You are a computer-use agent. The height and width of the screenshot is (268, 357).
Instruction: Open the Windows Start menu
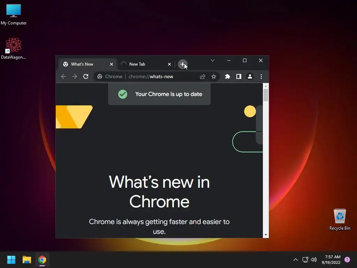pyautogui.click(x=11, y=260)
